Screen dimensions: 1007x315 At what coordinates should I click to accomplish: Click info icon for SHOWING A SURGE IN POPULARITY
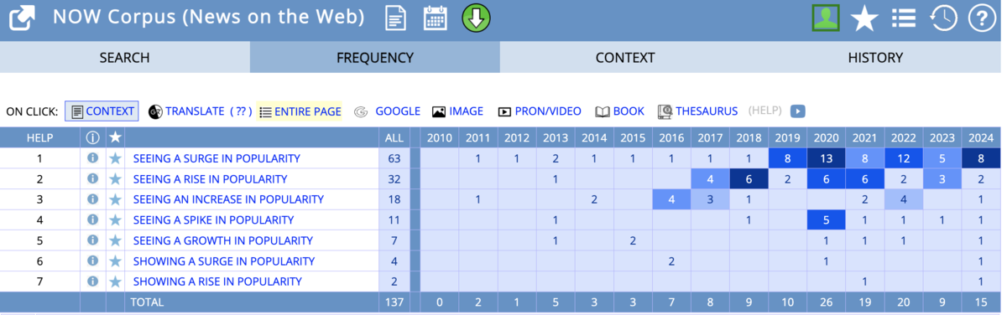pos(92,261)
